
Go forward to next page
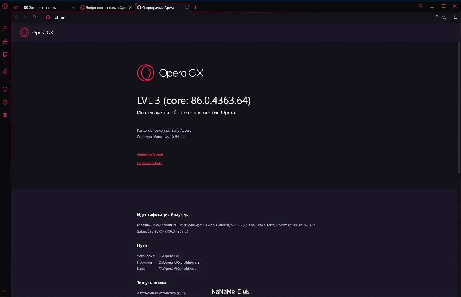(x=25, y=17)
